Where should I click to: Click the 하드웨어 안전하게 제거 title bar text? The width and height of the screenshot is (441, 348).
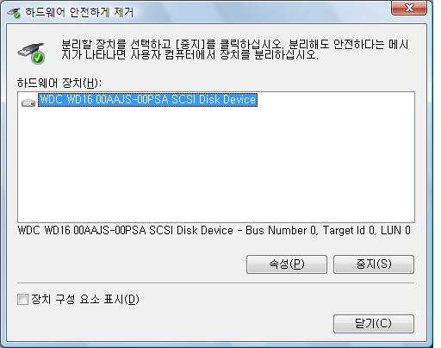tap(79, 13)
